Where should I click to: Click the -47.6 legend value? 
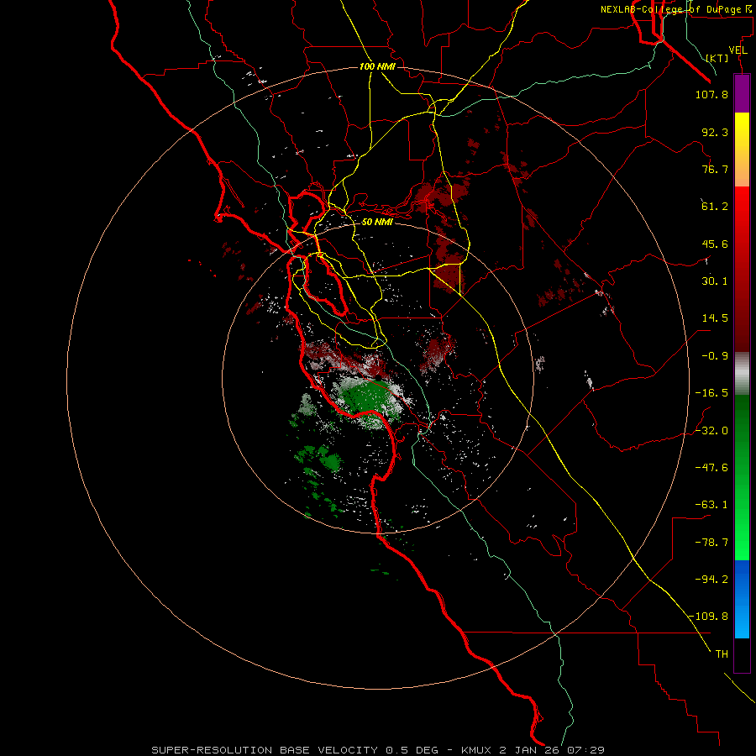point(711,468)
